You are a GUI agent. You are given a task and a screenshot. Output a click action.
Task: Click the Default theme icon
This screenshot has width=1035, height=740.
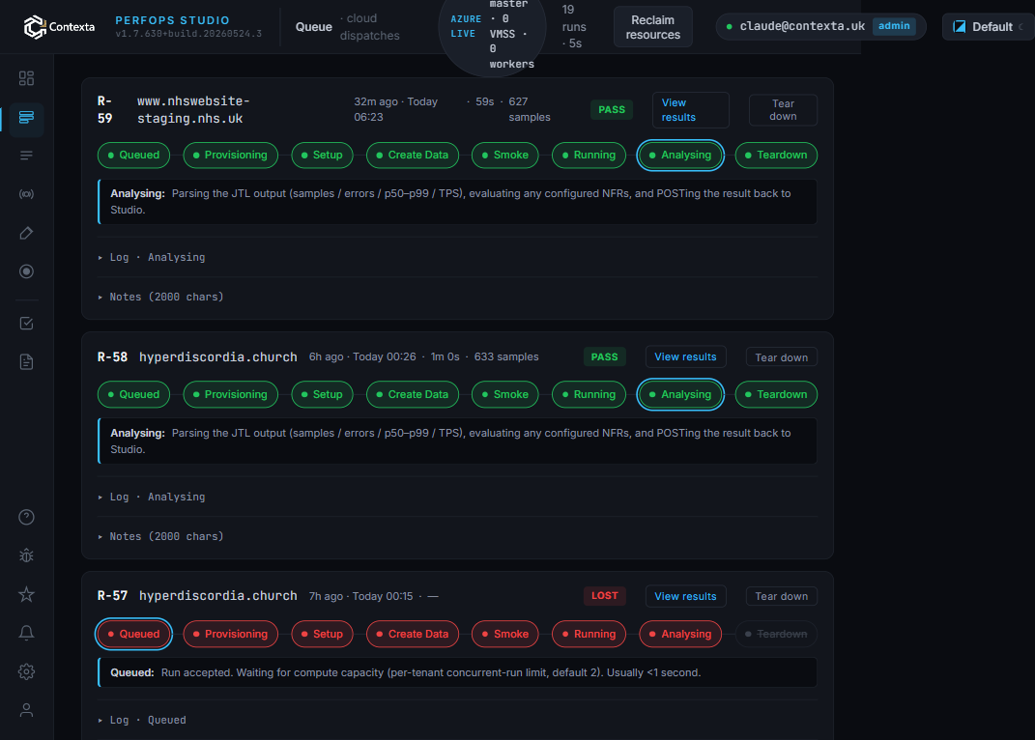click(x=959, y=27)
